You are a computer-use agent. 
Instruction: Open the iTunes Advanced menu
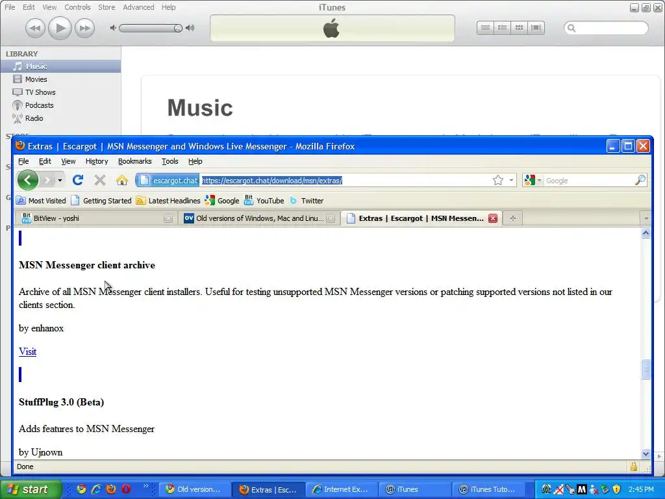pos(138,7)
